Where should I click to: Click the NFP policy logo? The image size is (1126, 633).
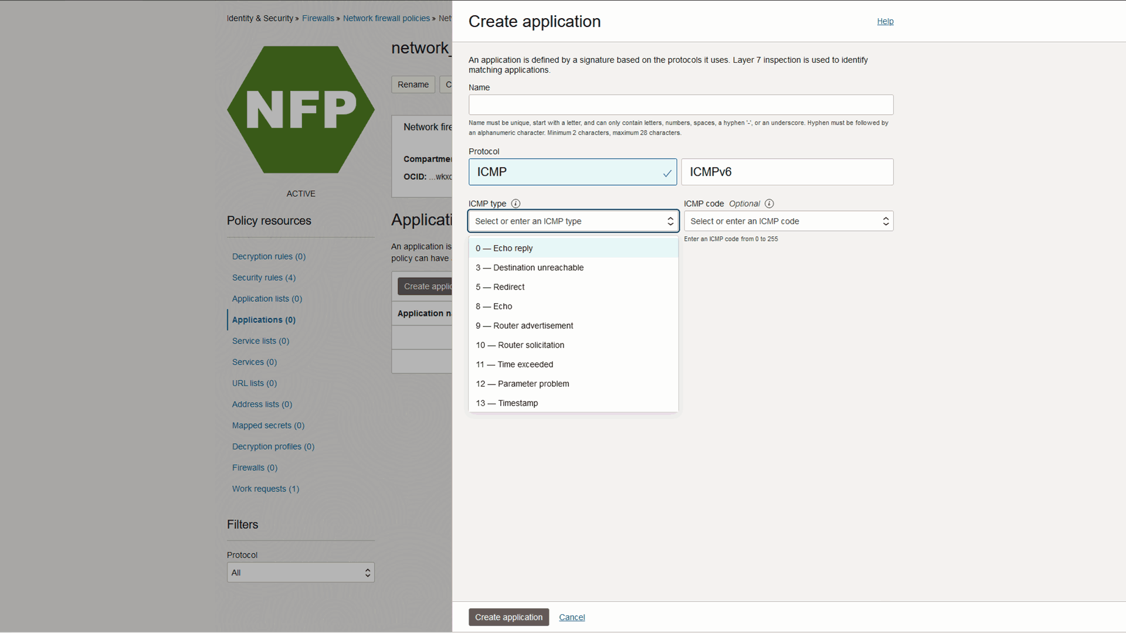(x=300, y=110)
